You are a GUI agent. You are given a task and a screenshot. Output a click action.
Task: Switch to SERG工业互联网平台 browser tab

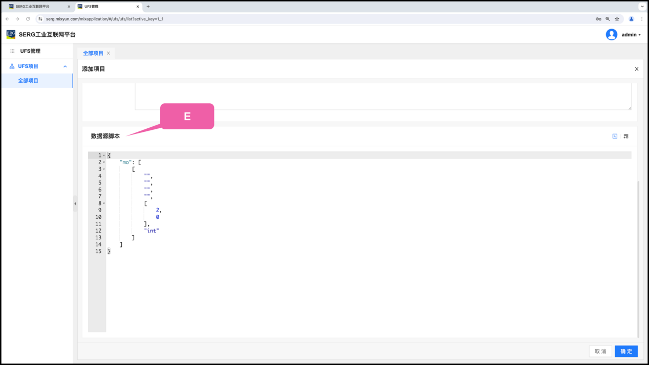(x=36, y=7)
